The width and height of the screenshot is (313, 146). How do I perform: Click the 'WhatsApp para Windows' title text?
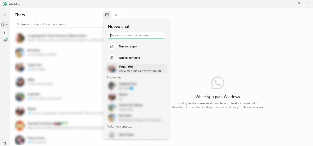coord(218,97)
